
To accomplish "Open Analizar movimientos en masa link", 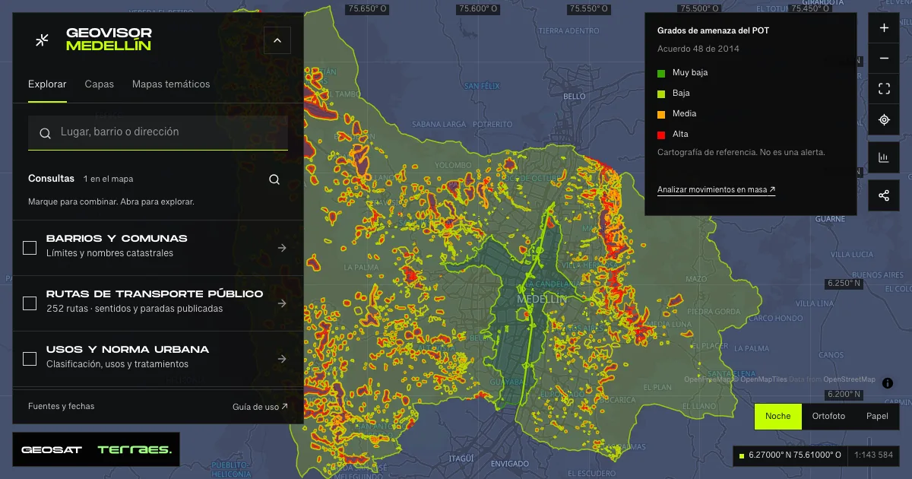I will tap(716, 190).
